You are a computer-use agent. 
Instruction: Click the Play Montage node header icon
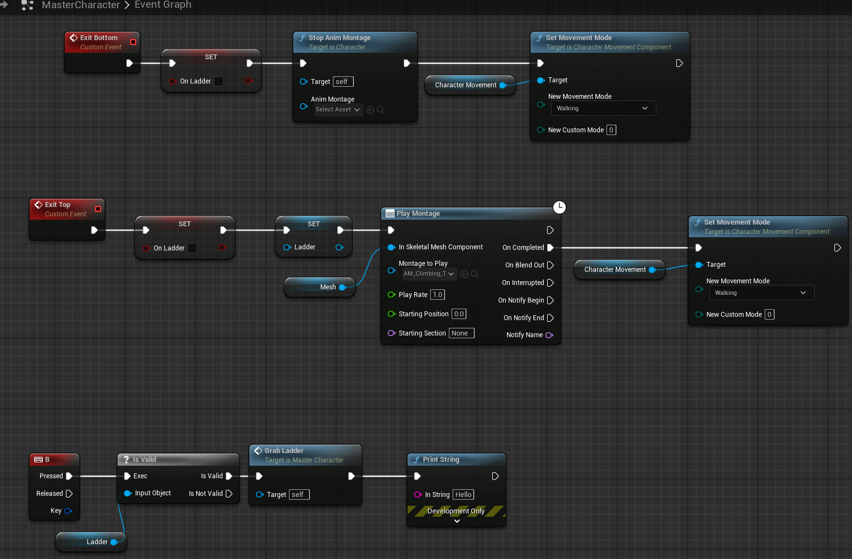click(390, 214)
